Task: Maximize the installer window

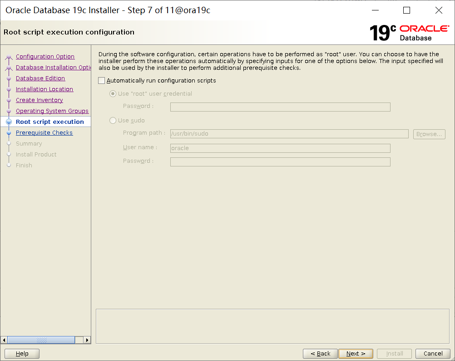Action: [406, 10]
